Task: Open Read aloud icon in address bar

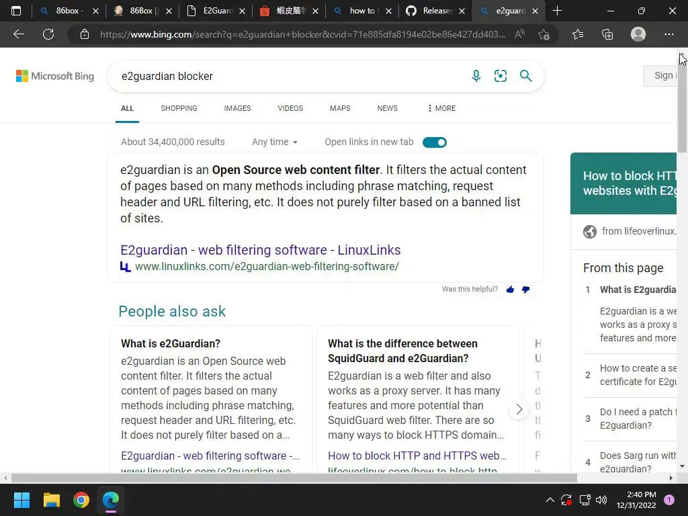Action: coord(519,34)
